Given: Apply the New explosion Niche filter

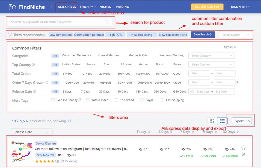Looking at the screenshot, I should tap(173, 35).
